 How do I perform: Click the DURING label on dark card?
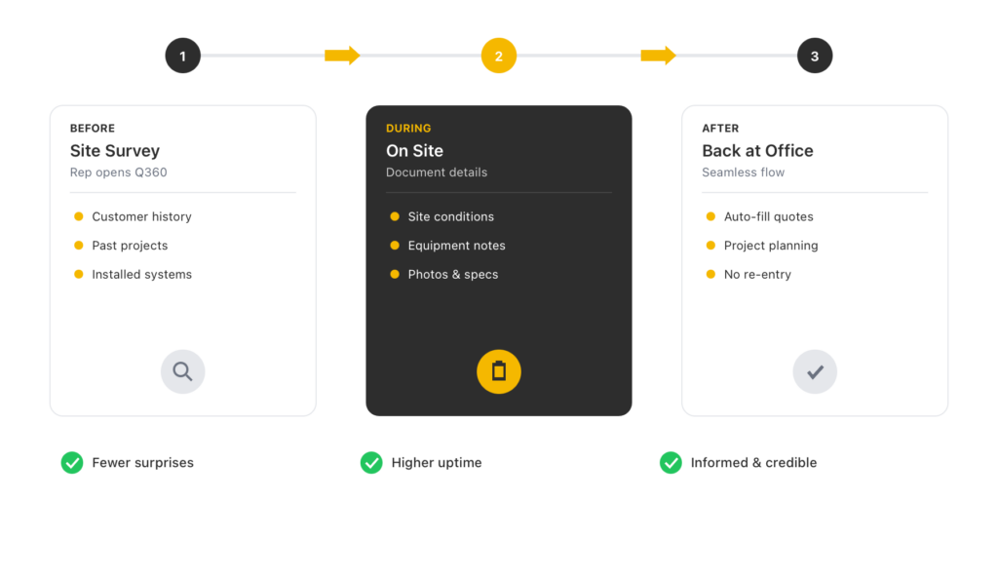point(408,128)
